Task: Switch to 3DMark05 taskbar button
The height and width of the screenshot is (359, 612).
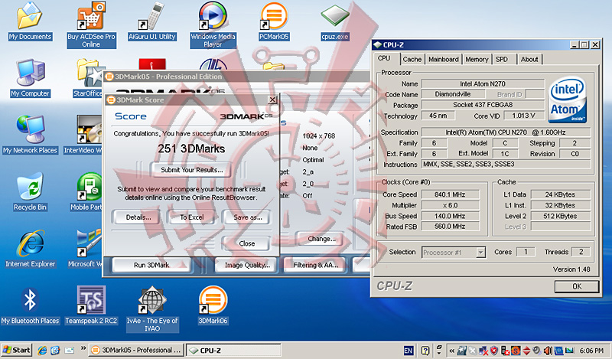Action: pos(137,350)
